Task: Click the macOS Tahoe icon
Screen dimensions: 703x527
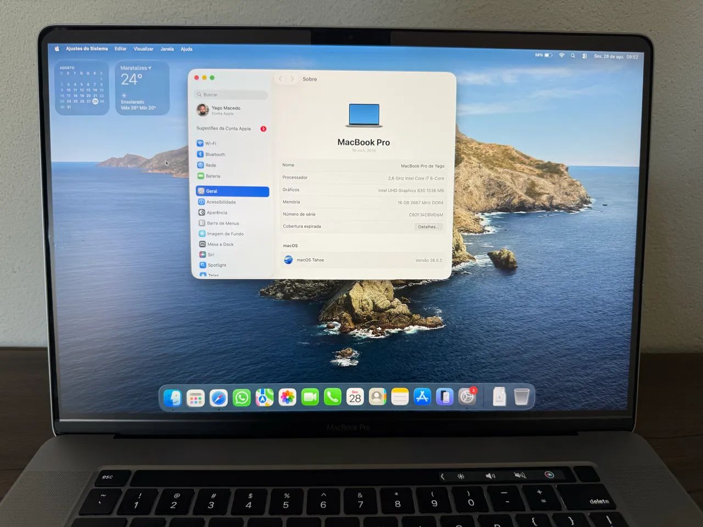Action: pos(288,260)
